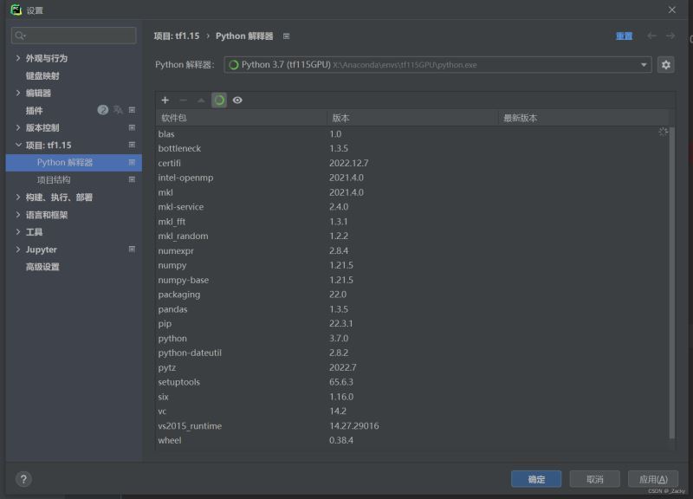Open the interpreter gear settings icon

[665, 65]
